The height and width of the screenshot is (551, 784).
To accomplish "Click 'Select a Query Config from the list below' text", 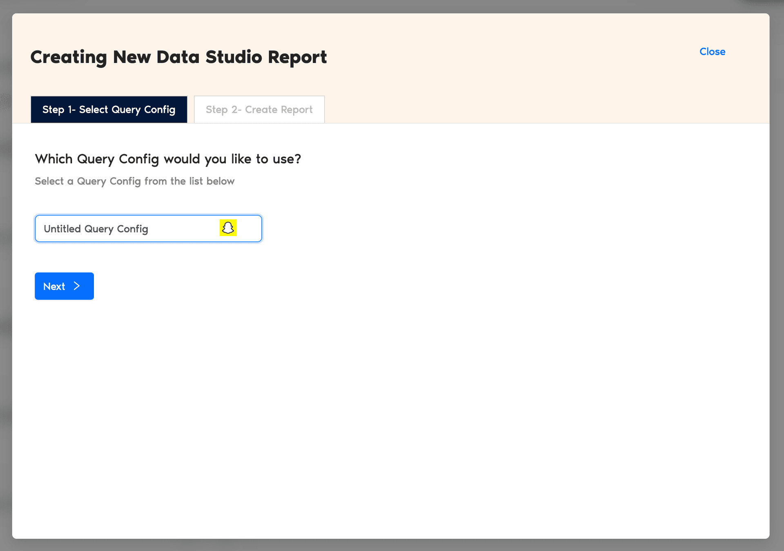I will point(135,181).
